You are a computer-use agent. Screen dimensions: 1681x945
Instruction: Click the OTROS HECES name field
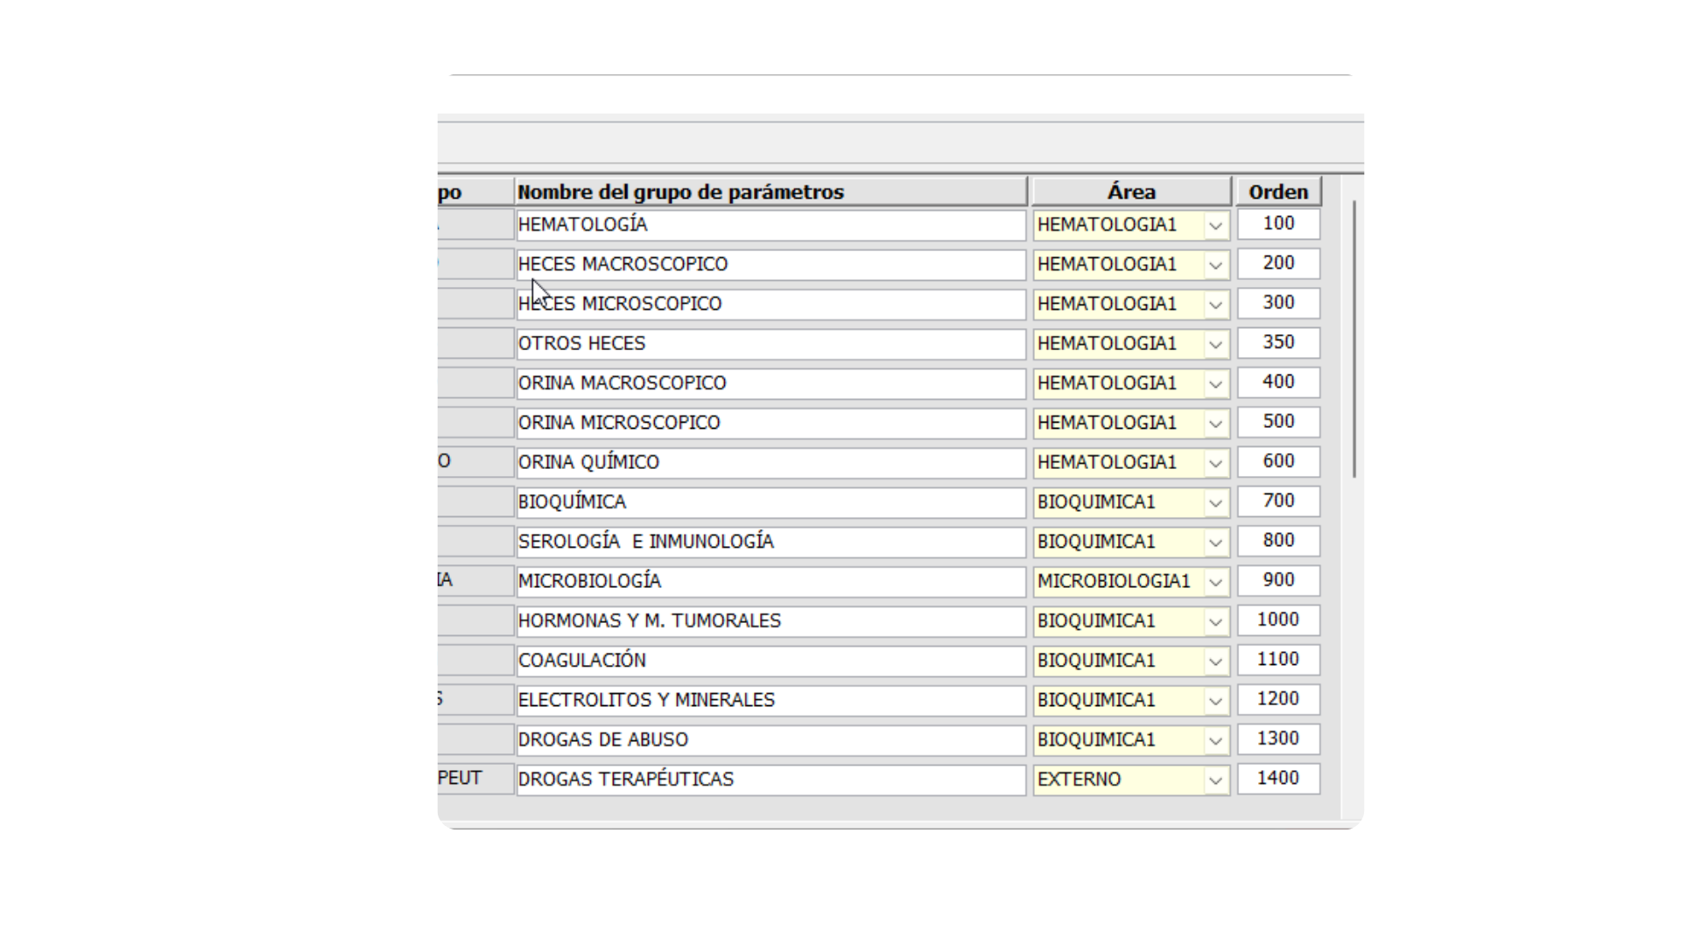coord(770,343)
